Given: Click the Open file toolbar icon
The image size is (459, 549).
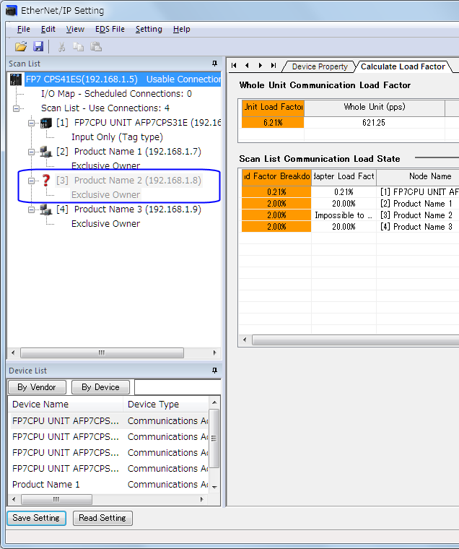Looking at the screenshot, I should point(21,46).
